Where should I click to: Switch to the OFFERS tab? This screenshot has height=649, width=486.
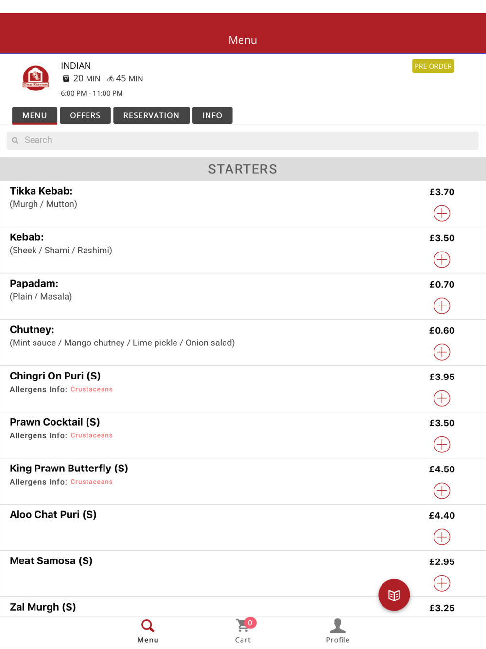click(85, 115)
